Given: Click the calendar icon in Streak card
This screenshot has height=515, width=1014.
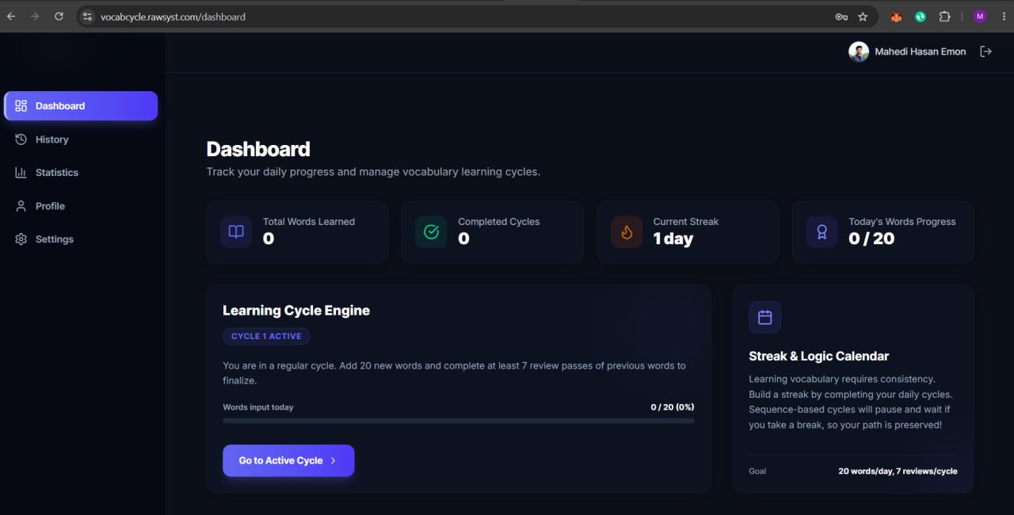Looking at the screenshot, I should point(764,317).
